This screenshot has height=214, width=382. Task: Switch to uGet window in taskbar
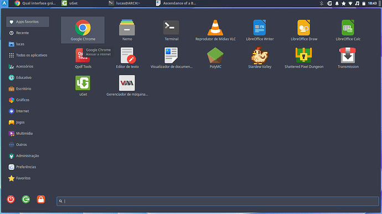[70, 3]
